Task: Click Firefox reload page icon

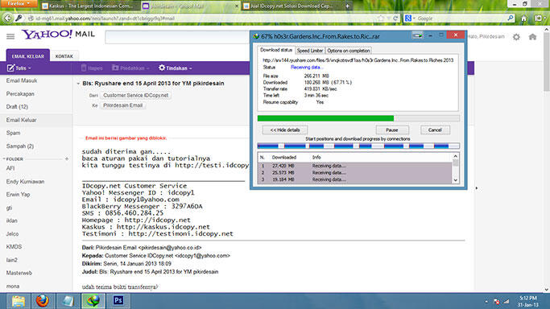Action: 395,19
